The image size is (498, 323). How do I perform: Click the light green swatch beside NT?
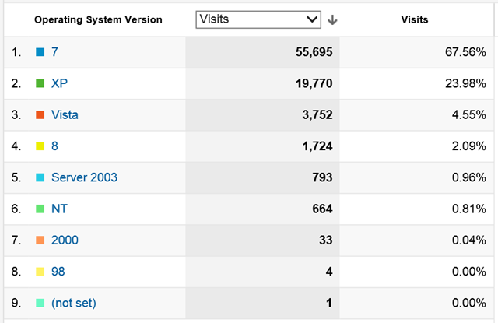pyautogui.click(x=40, y=209)
